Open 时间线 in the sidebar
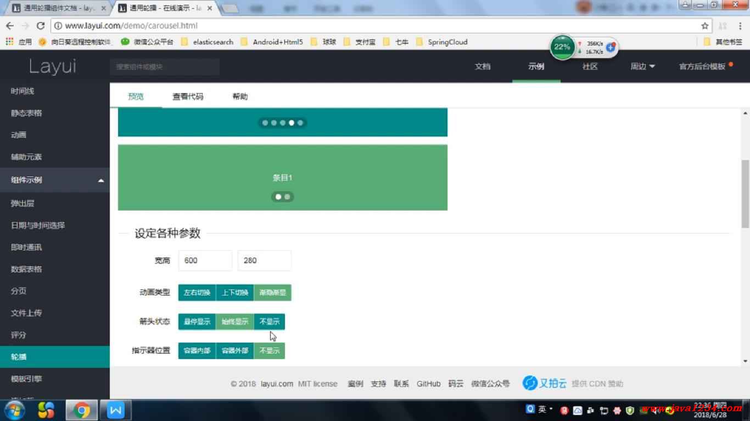Screen dimensions: 750x421 pyautogui.click(x=55, y=91)
